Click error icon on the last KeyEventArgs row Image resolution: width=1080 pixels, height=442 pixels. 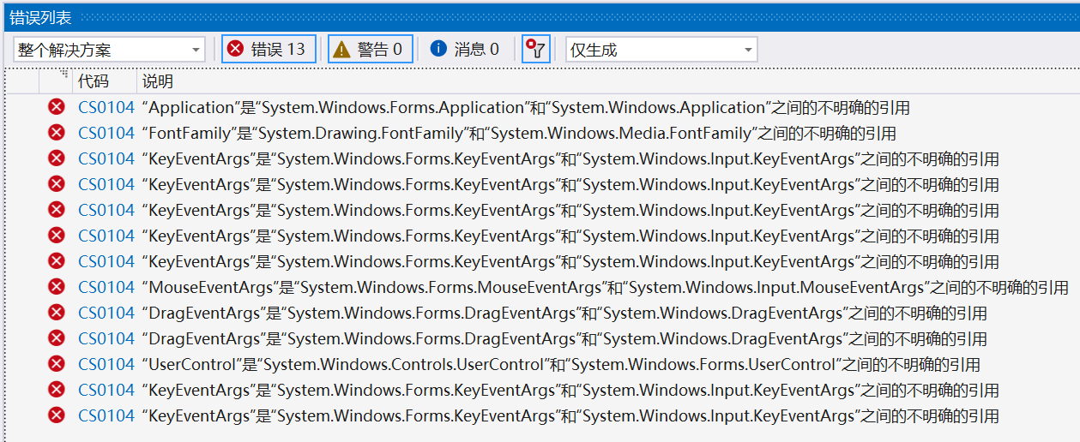57,415
